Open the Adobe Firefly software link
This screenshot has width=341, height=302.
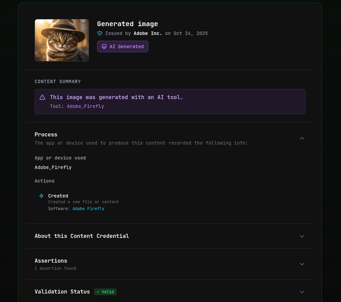[88, 209]
